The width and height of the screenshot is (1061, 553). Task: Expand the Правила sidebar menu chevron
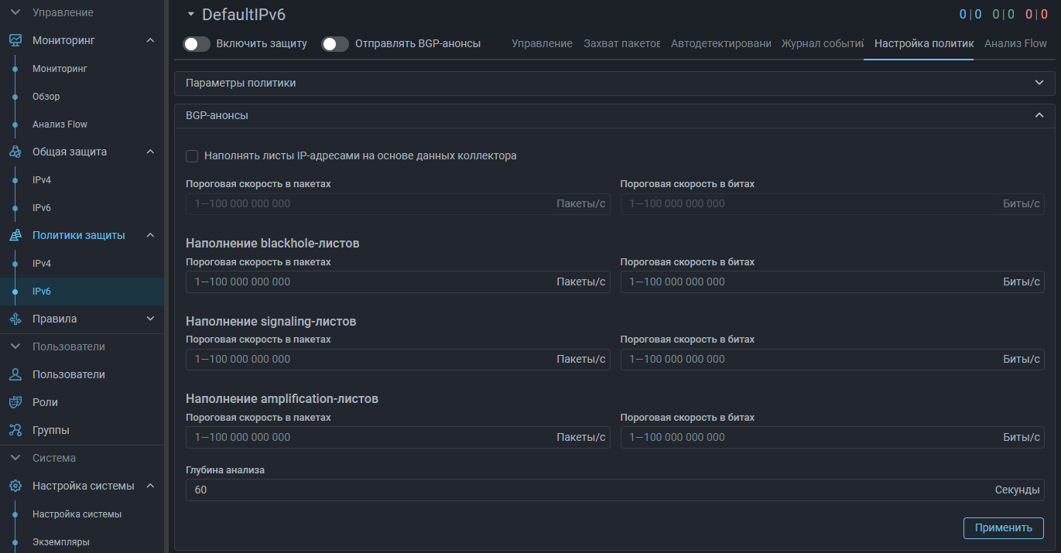click(x=150, y=319)
